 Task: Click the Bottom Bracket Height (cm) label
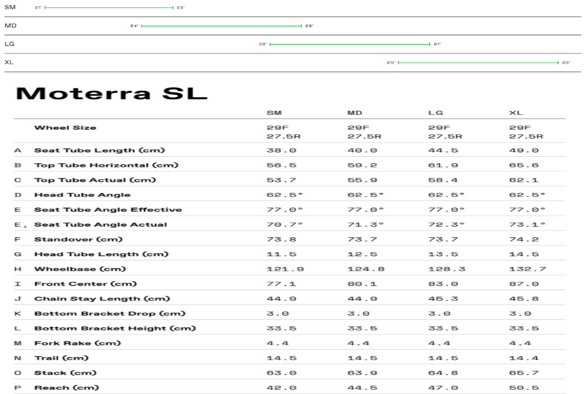pos(115,328)
